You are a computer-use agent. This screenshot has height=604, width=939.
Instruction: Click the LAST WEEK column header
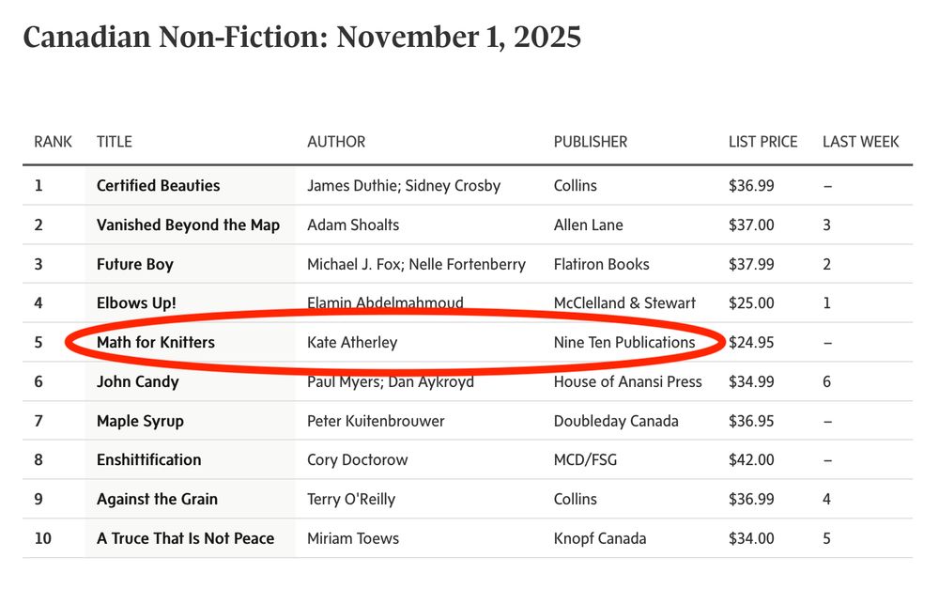coord(860,142)
